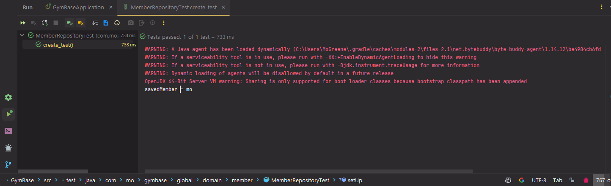Rerun the test with the double green arrows
The width and height of the screenshot is (611, 186).
(23, 23)
